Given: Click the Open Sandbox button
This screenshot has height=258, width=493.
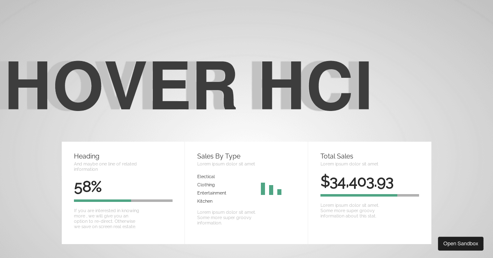Looking at the screenshot, I should [461, 244].
